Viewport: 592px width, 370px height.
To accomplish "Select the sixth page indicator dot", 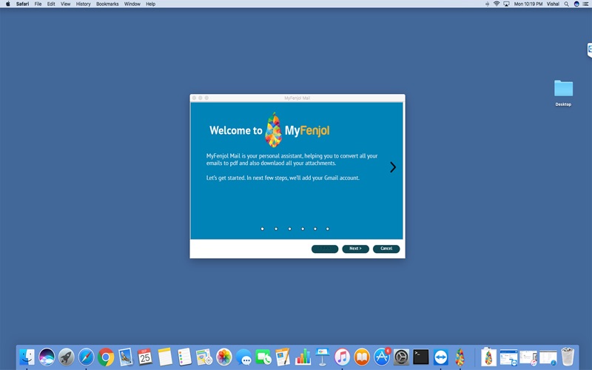I will 328,229.
